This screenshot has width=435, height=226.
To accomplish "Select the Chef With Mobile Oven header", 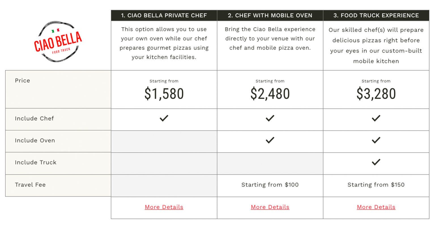I will click(270, 16).
